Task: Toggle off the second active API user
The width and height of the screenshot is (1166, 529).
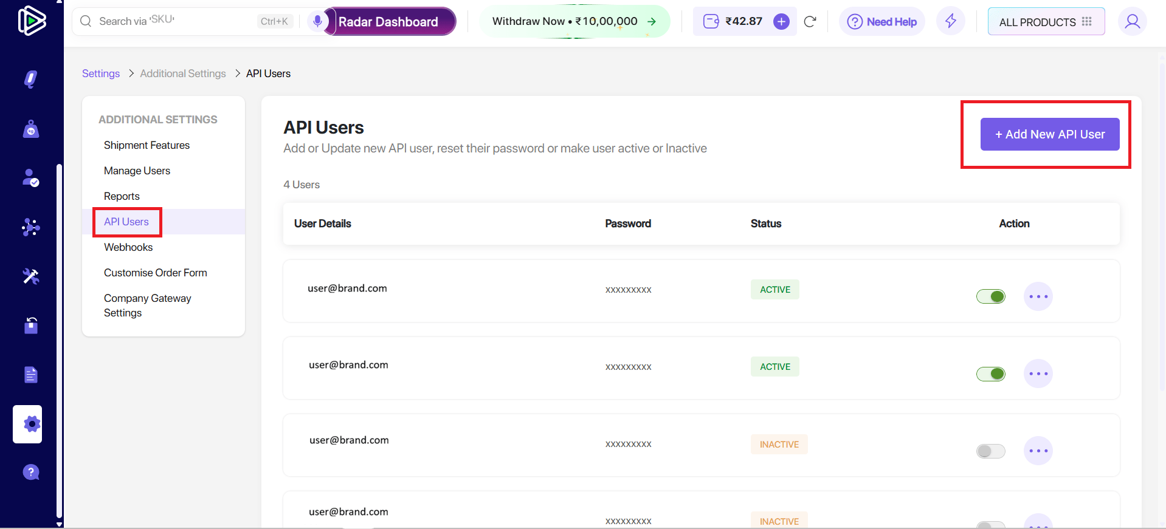Action: 990,374
